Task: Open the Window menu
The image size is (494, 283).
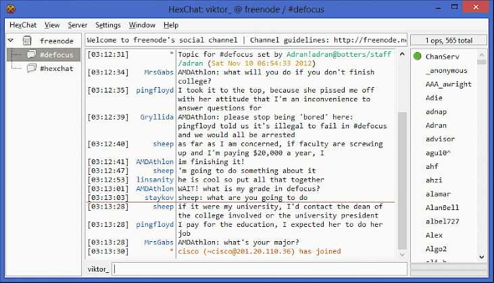Action: 142,25
